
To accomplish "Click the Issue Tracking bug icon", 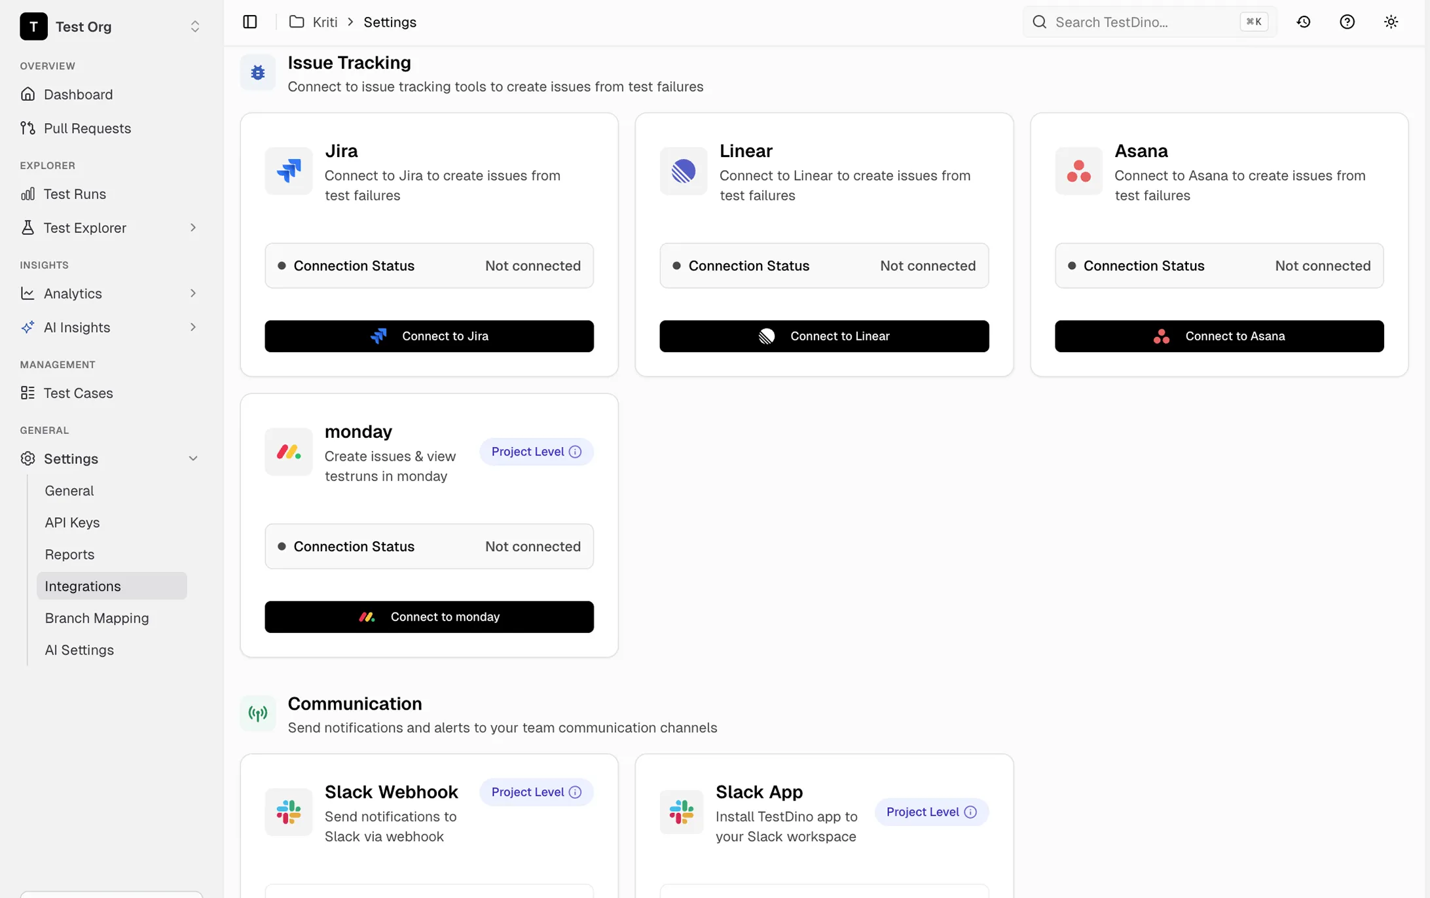I will coord(258,73).
